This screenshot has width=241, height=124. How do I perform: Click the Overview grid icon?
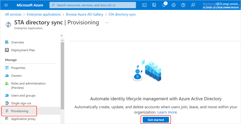click(7, 42)
